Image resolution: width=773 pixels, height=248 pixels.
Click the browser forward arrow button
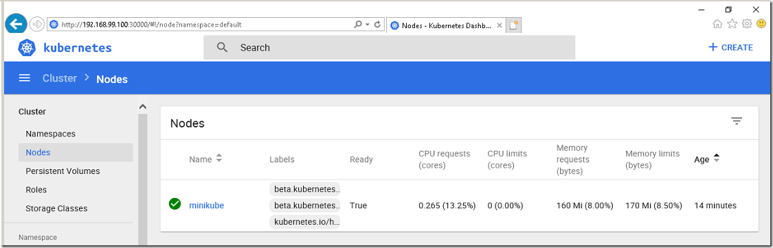point(38,23)
